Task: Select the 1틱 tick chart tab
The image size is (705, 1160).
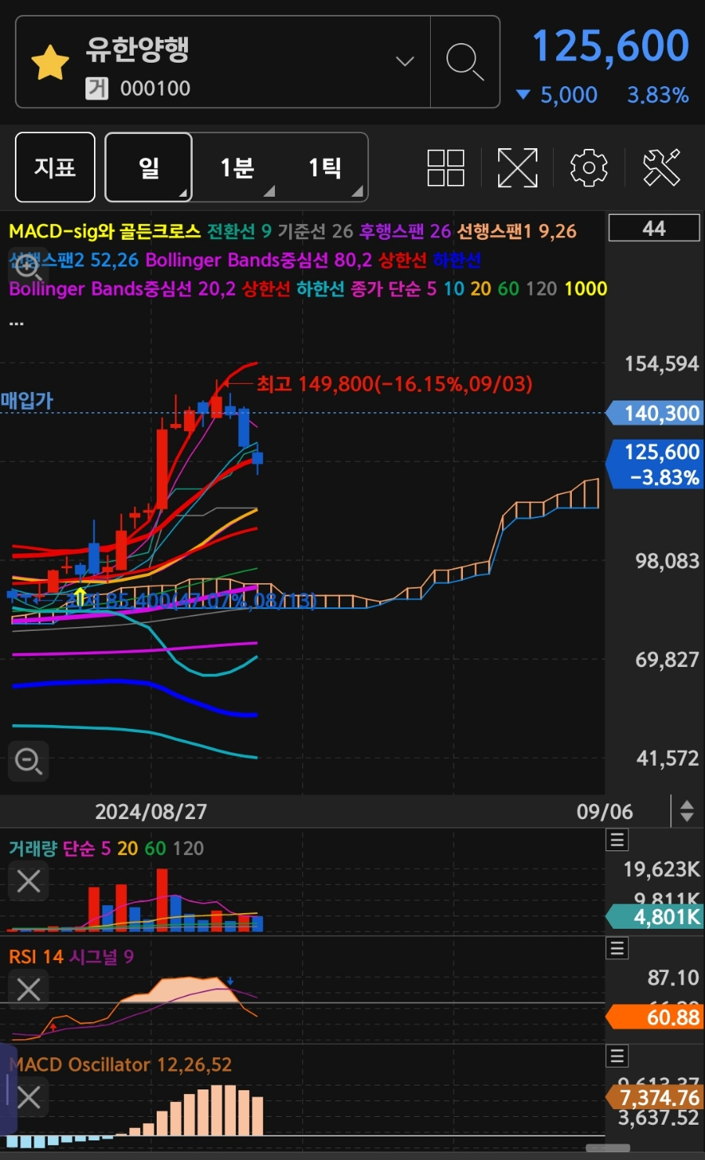Action: point(324,167)
